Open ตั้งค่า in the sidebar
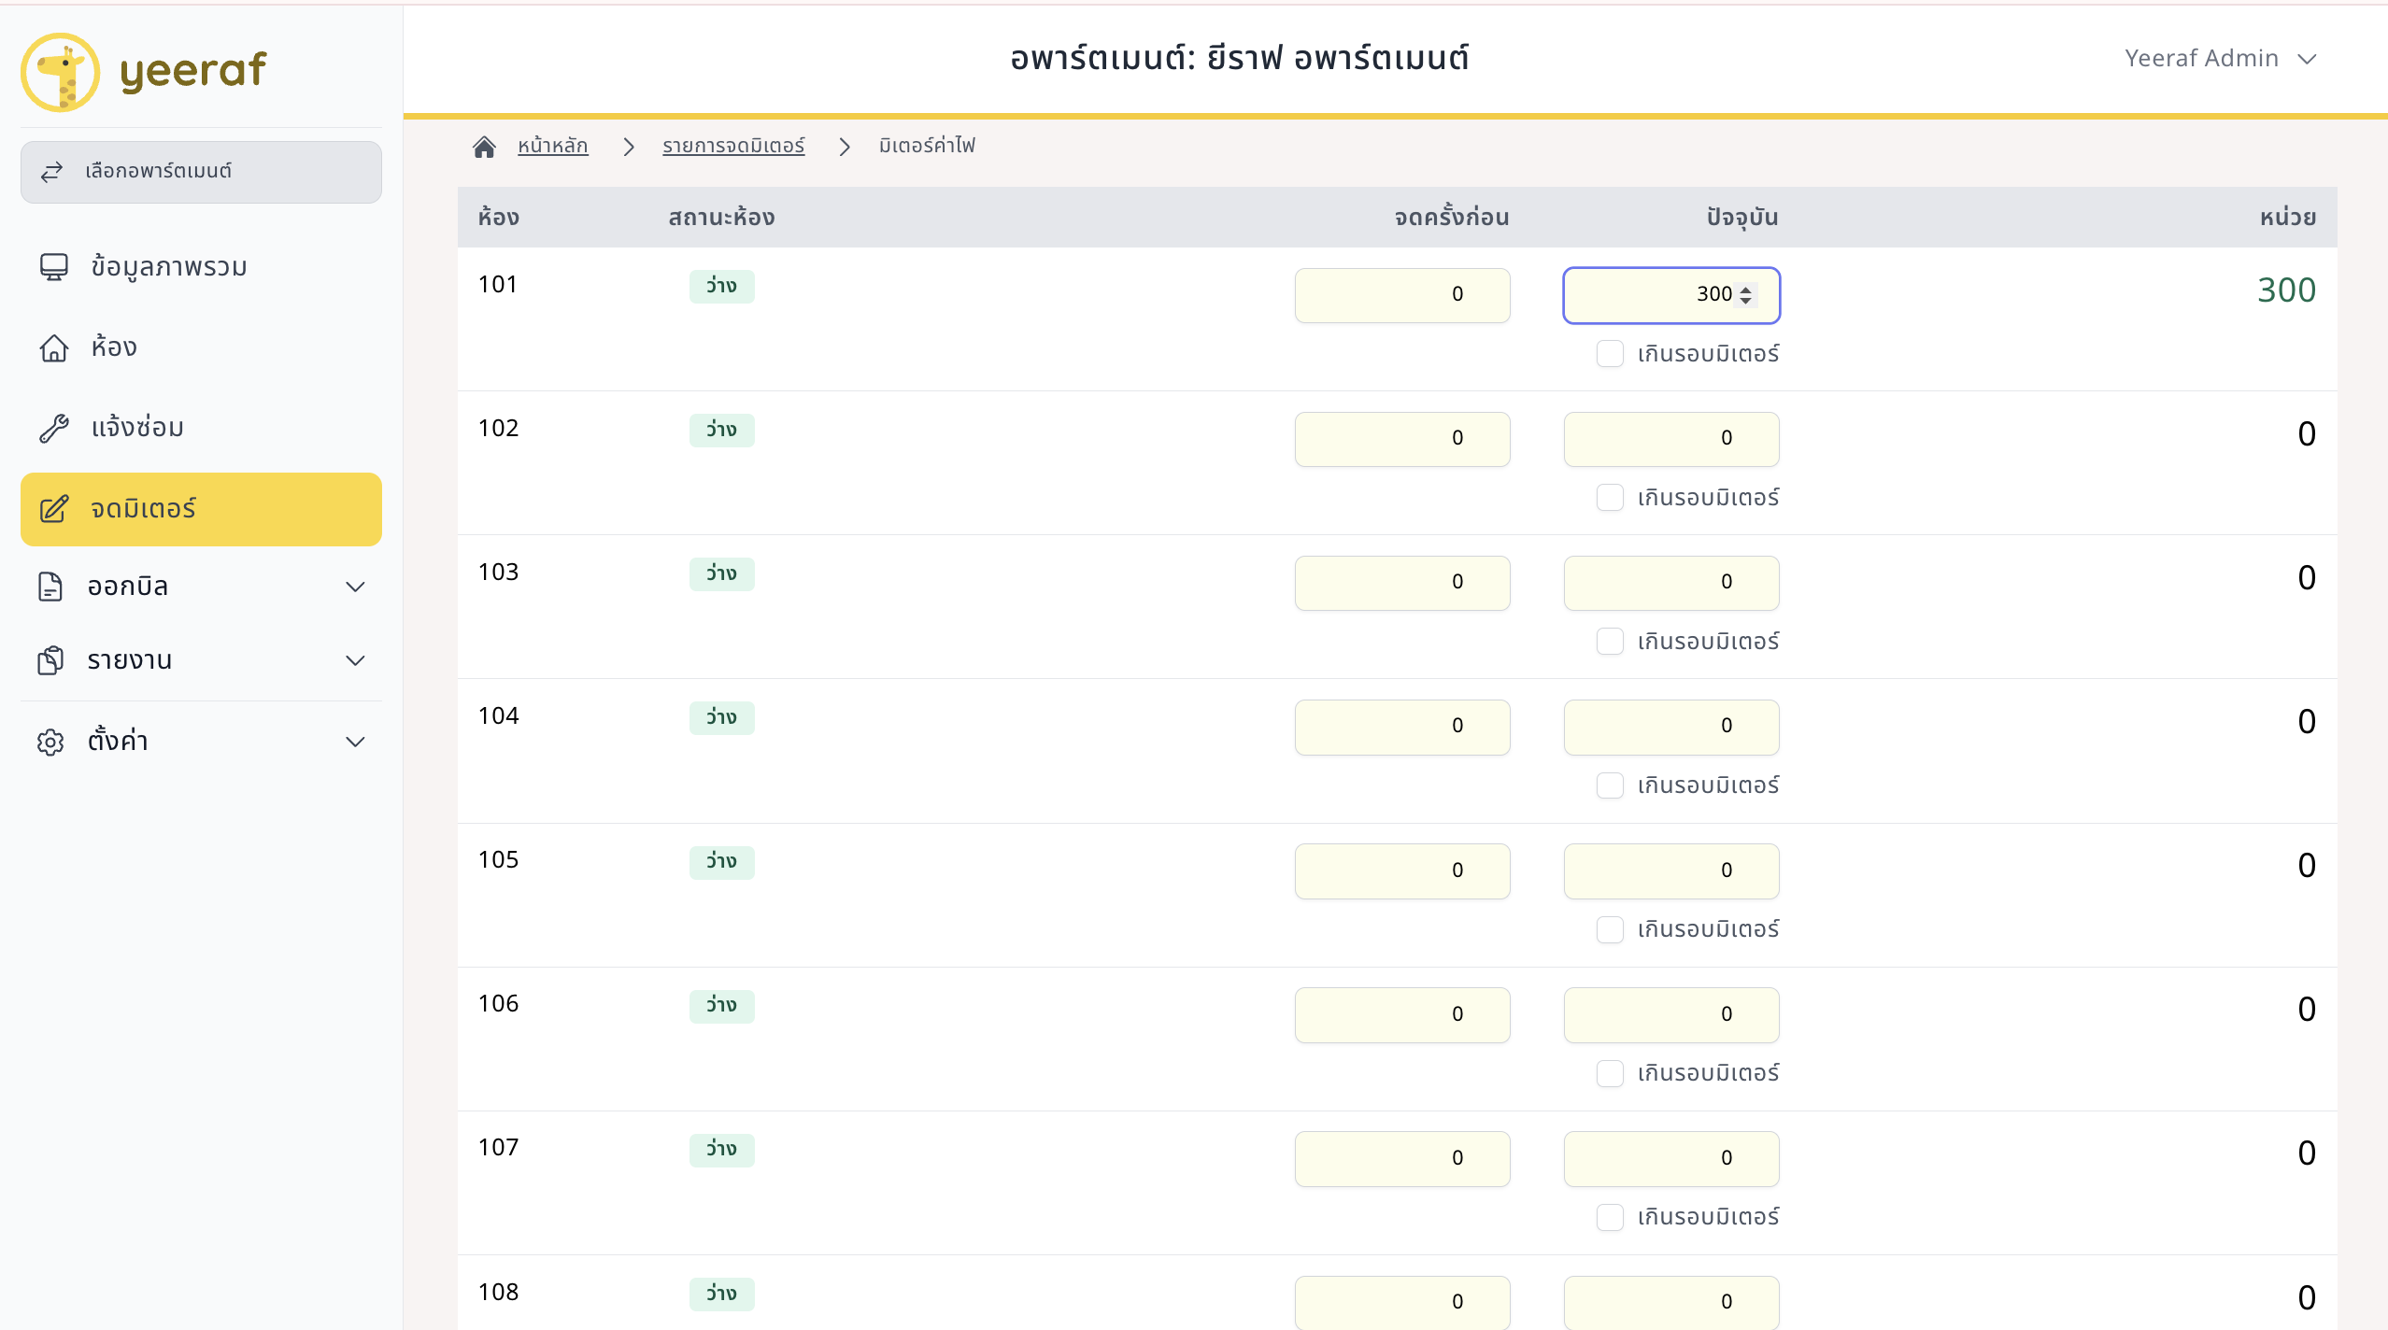The image size is (2388, 1330). [201, 742]
